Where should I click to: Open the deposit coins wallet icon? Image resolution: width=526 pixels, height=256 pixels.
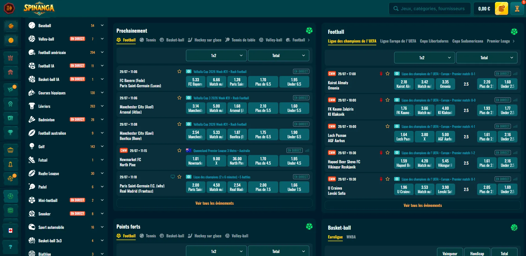[x=501, y=9]
